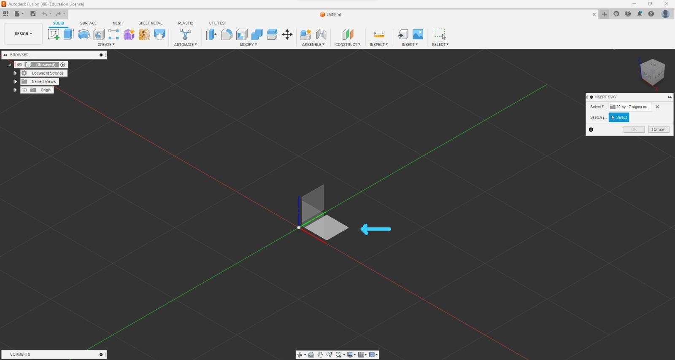
Task: Open the Notifications bell
Action: click(640, 14)
